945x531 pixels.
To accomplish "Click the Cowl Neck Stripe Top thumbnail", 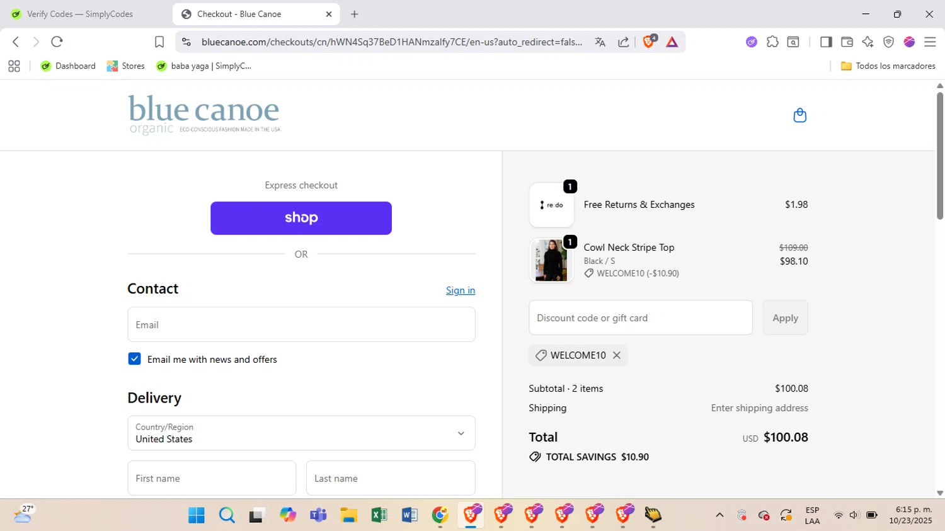I will pyautogui.click(x=551, y=260).
